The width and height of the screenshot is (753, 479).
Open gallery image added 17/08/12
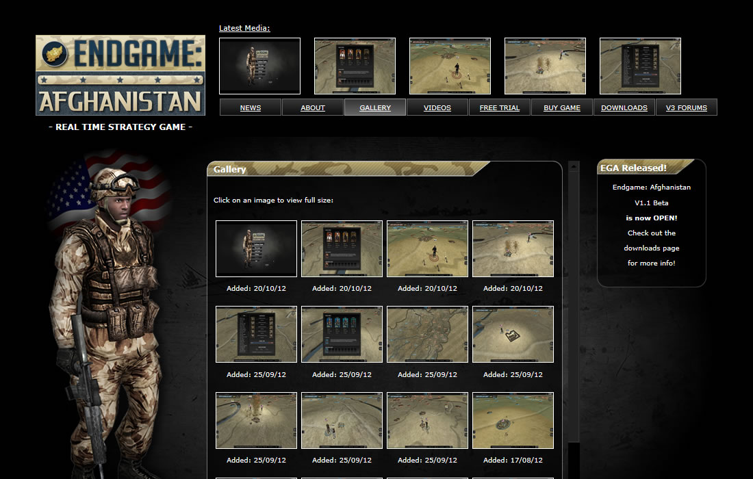coord(513,420)
